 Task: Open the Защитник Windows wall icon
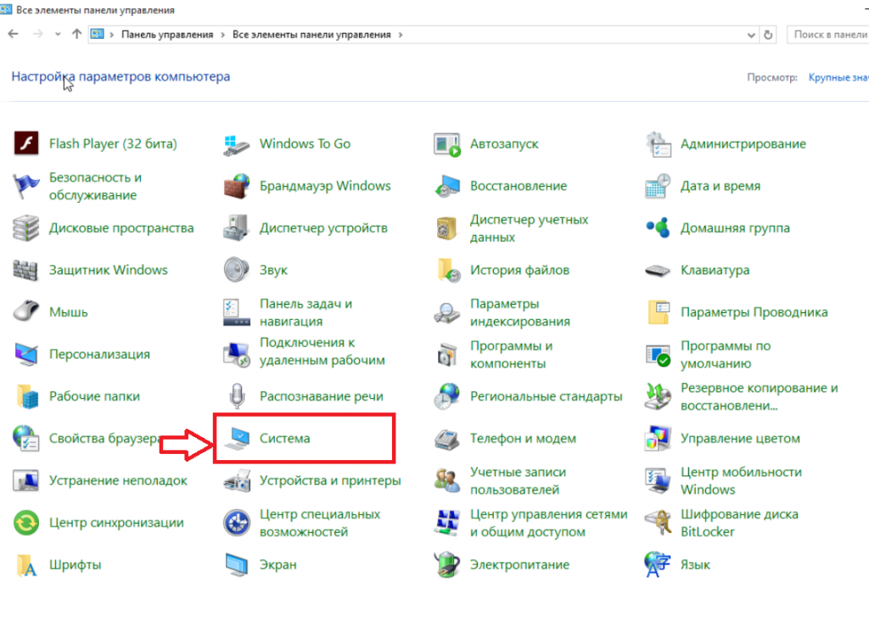click(25, 270)
